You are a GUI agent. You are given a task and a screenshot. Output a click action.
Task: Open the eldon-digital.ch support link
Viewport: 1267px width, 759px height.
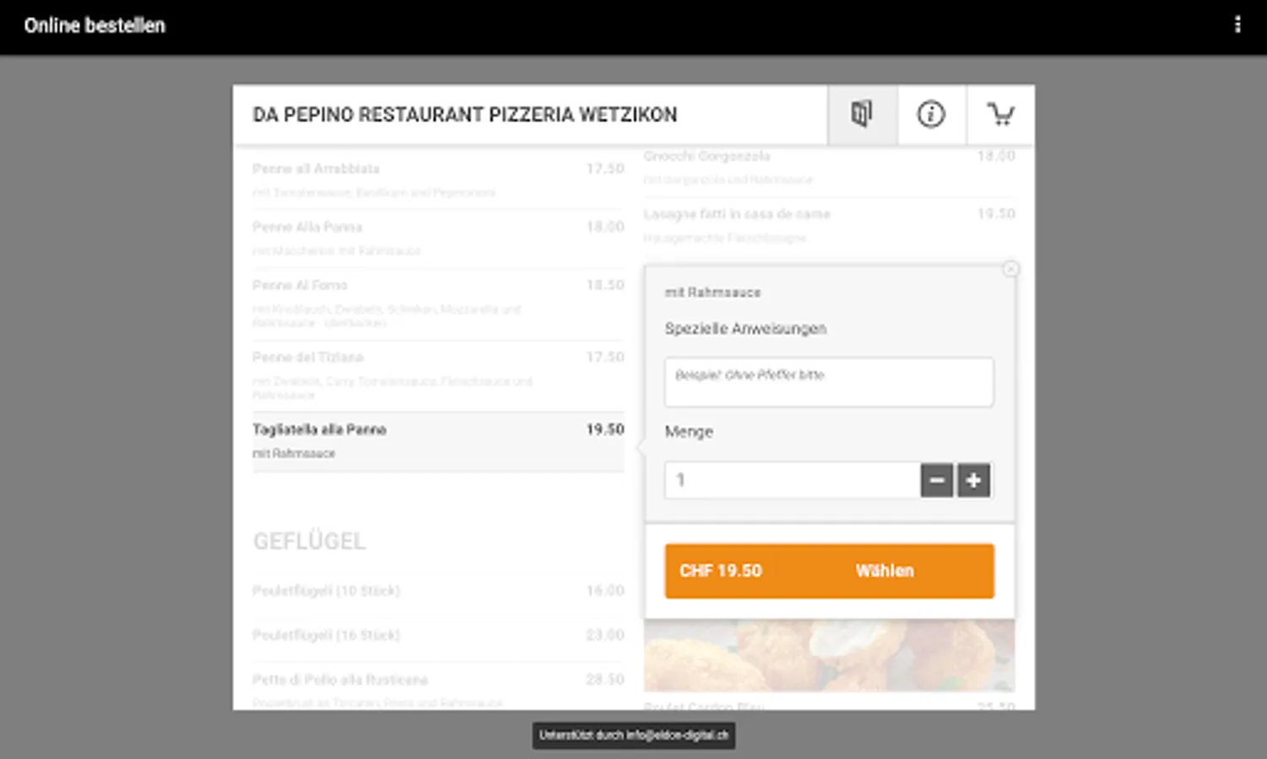tap(633, 735)
